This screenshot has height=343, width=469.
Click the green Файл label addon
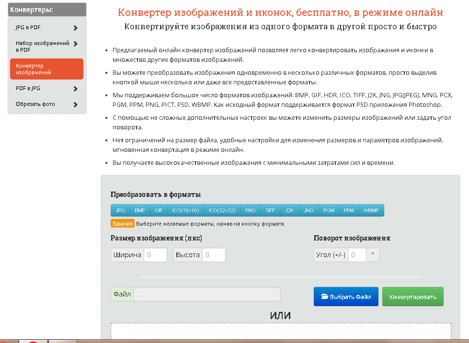tap(122, 294)
